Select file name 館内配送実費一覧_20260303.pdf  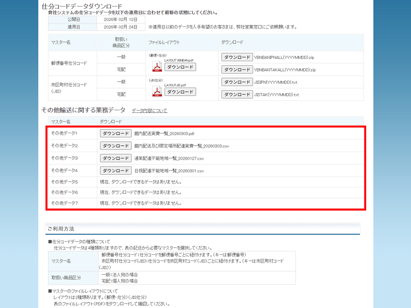[164, 134]
